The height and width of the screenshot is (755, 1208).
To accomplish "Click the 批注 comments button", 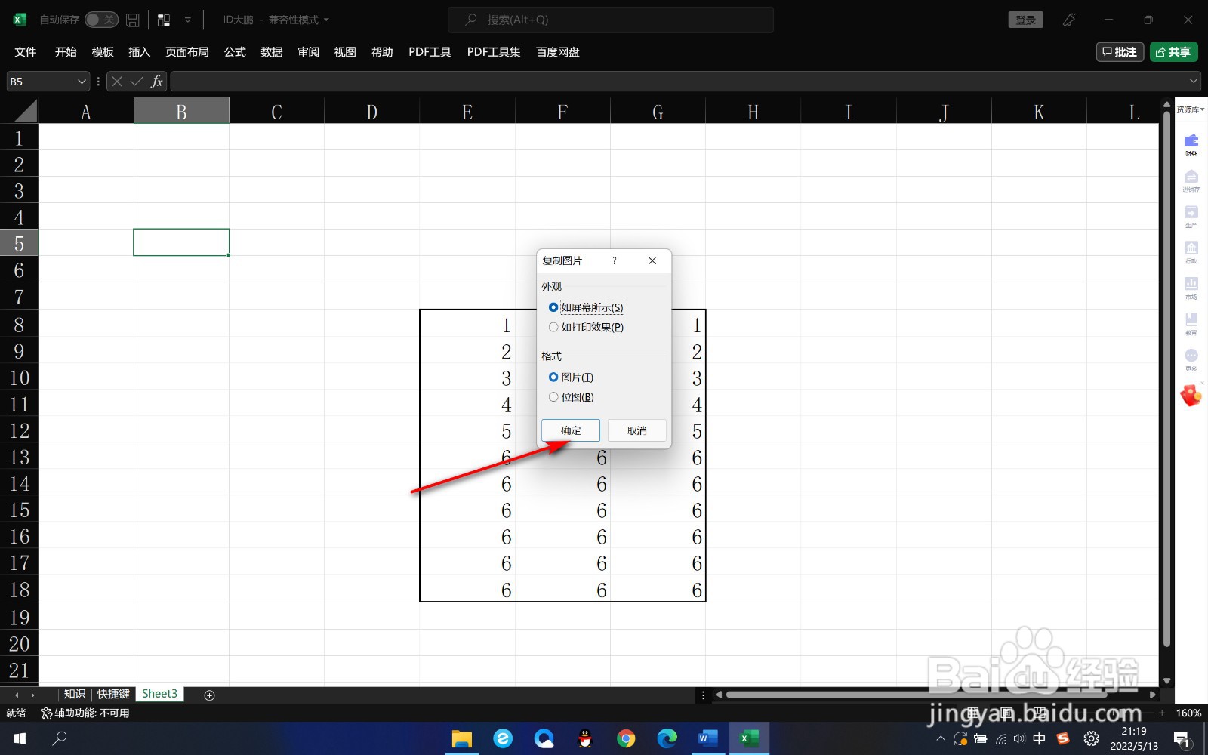I will (x=1120, y=52).
